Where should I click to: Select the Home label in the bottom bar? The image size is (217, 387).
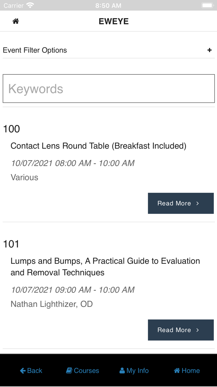tap(191, 371)
